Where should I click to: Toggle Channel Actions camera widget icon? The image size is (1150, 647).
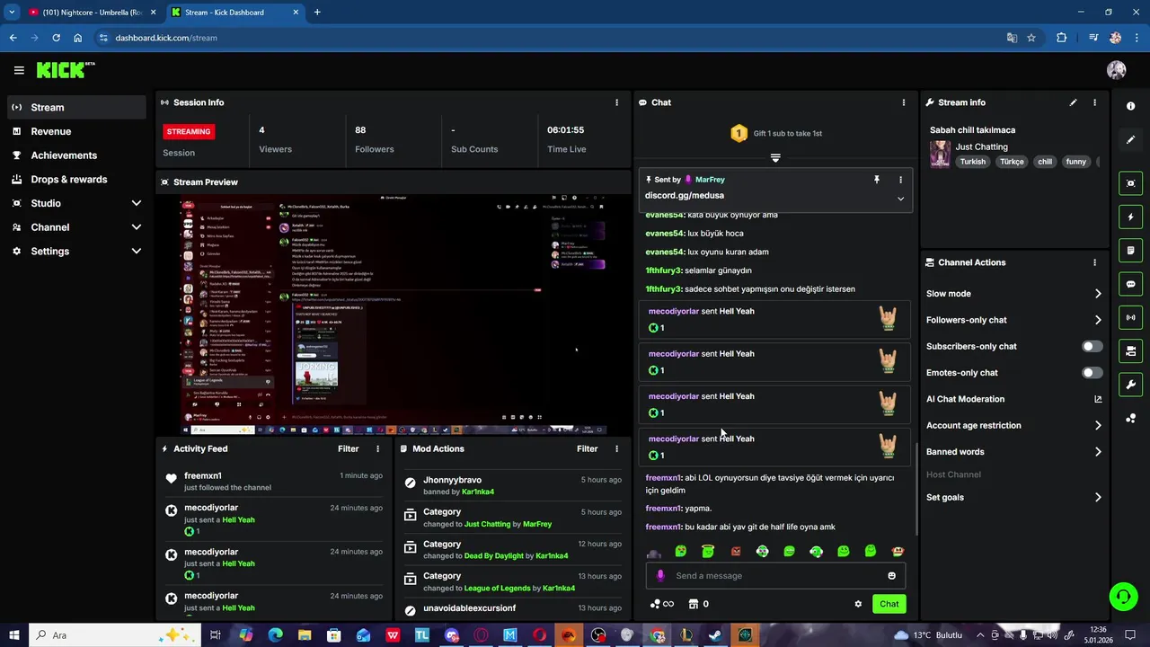pyautogui.click(x=1130, y=350)
